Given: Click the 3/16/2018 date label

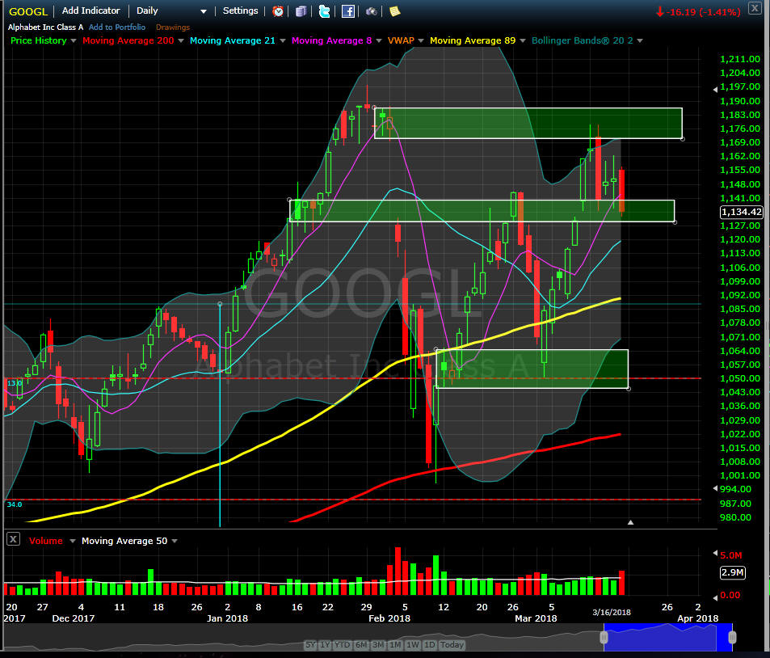Looking at the screenshot, I should (x=612, y=612).
